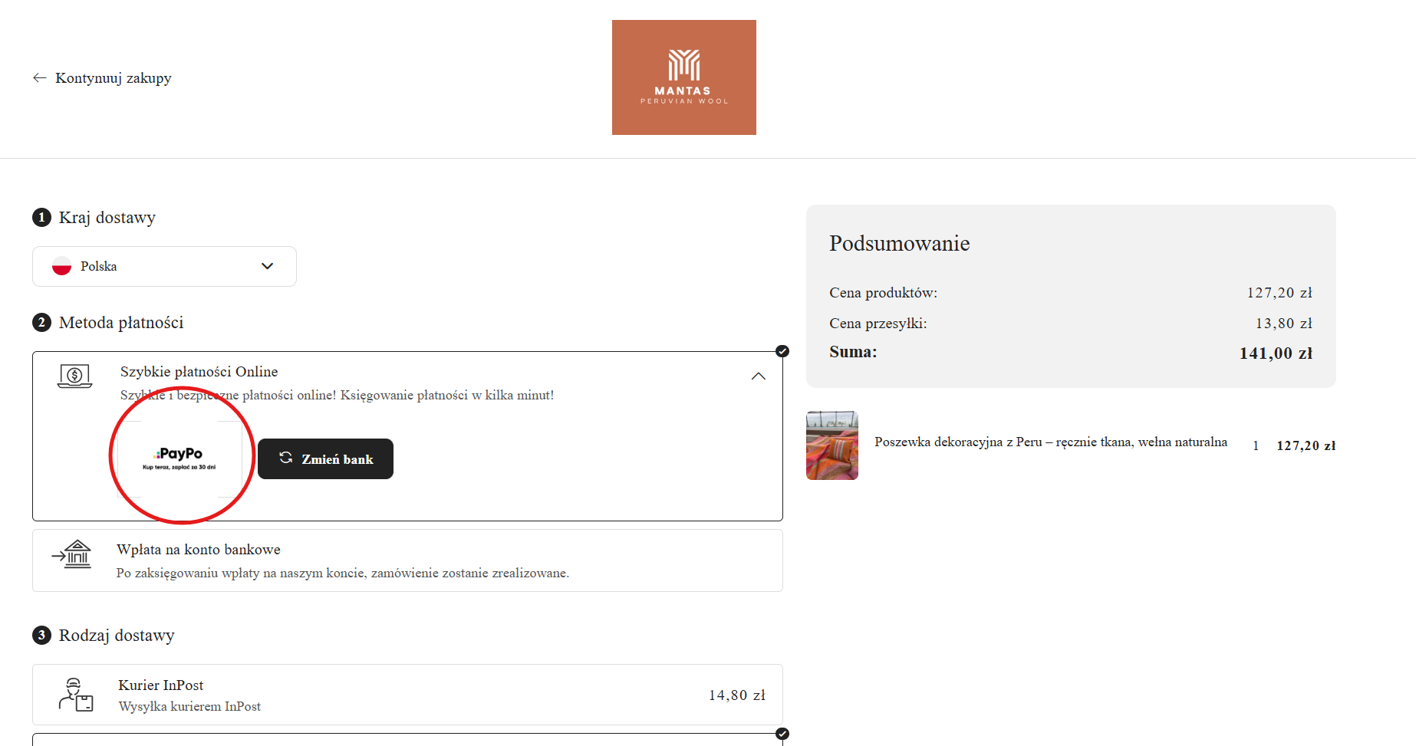Image resolution: width=1416 pixels, height=746 pixels.
Task: Open the pillowcase product thumbnail
Action: (832, 445)
